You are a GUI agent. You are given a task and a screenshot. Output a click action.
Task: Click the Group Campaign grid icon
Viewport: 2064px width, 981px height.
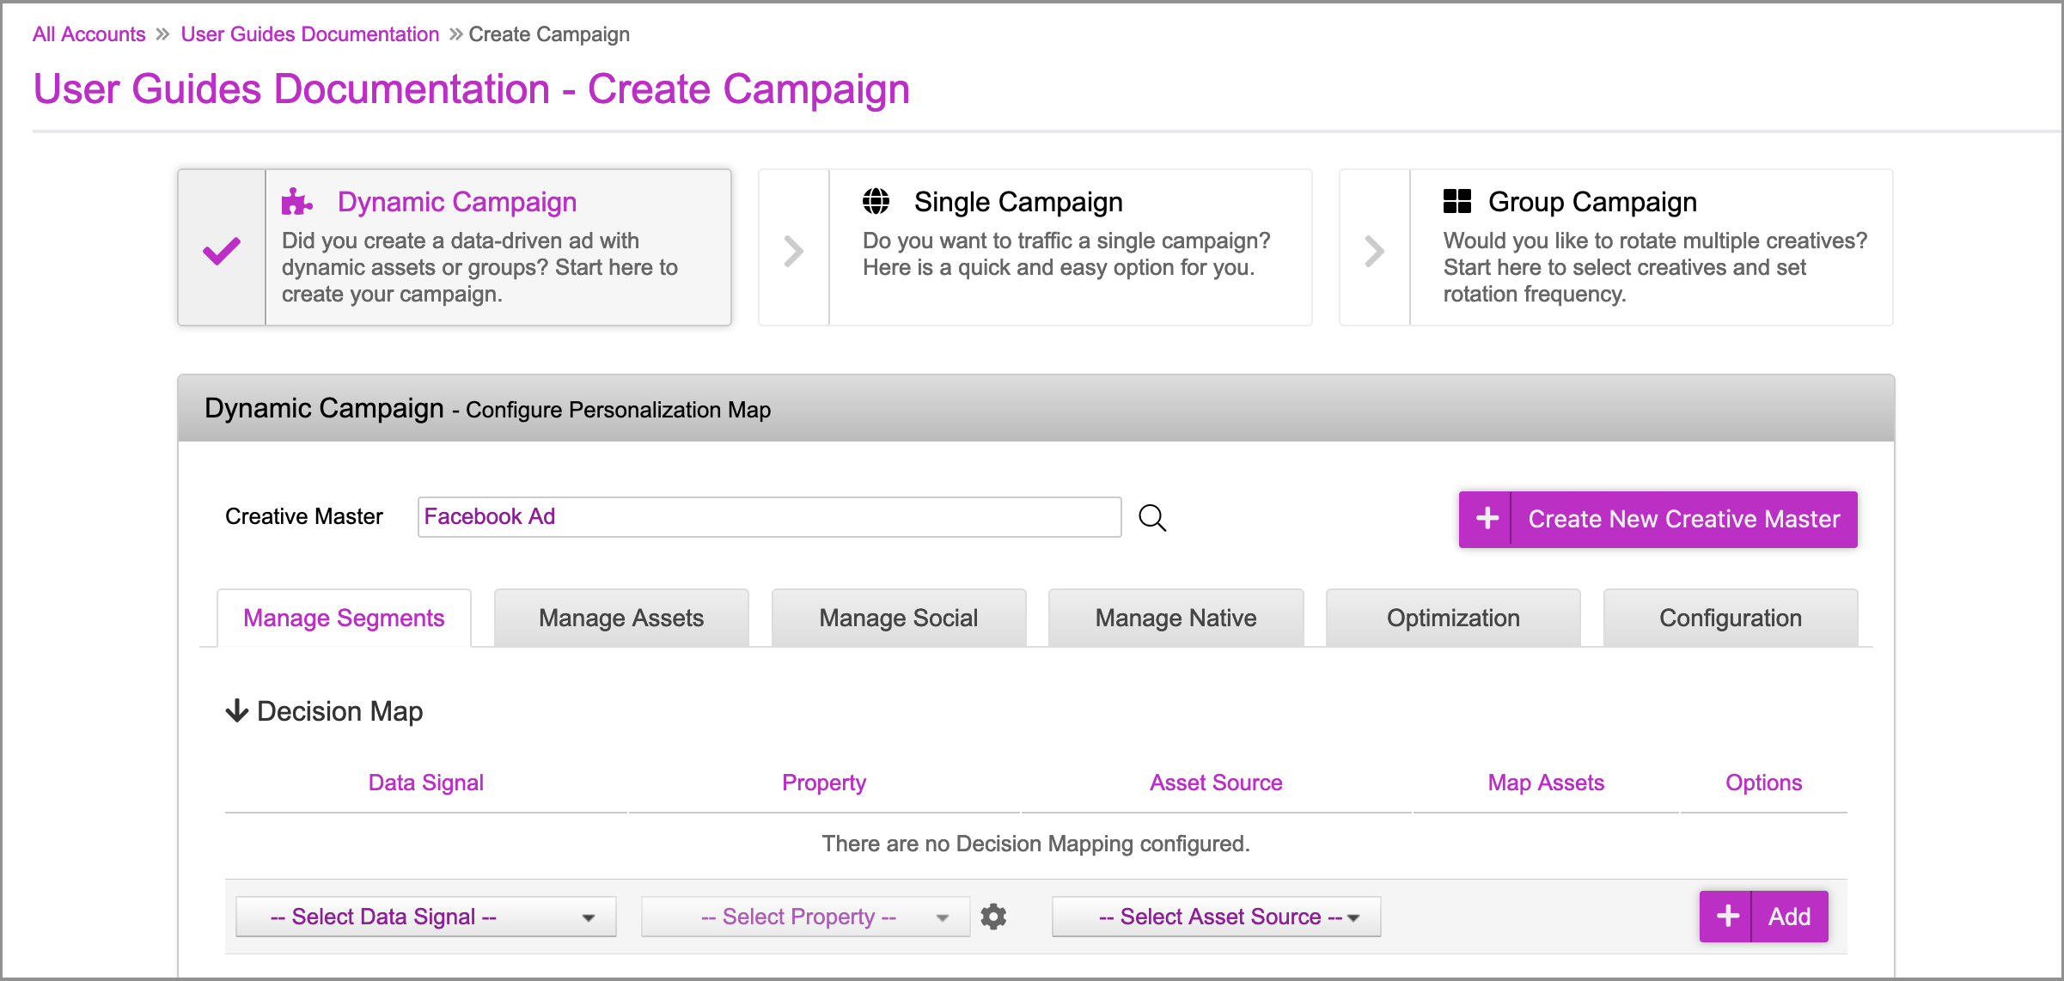coord(1456,201)
